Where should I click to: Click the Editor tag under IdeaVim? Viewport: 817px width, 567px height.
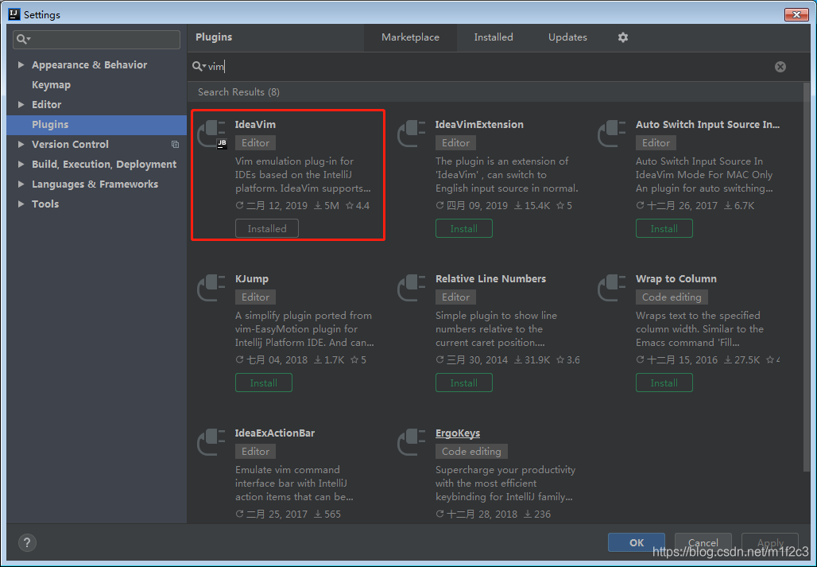point(255,143)
